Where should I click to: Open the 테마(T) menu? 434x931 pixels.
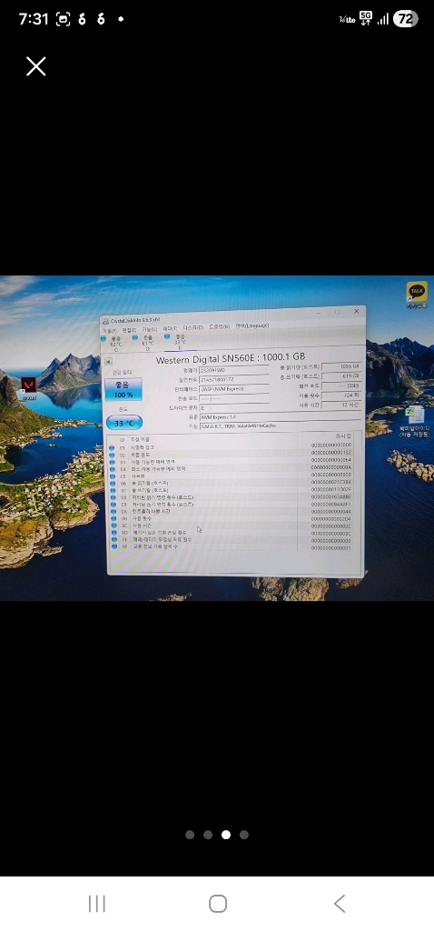(x=170, y=328)
